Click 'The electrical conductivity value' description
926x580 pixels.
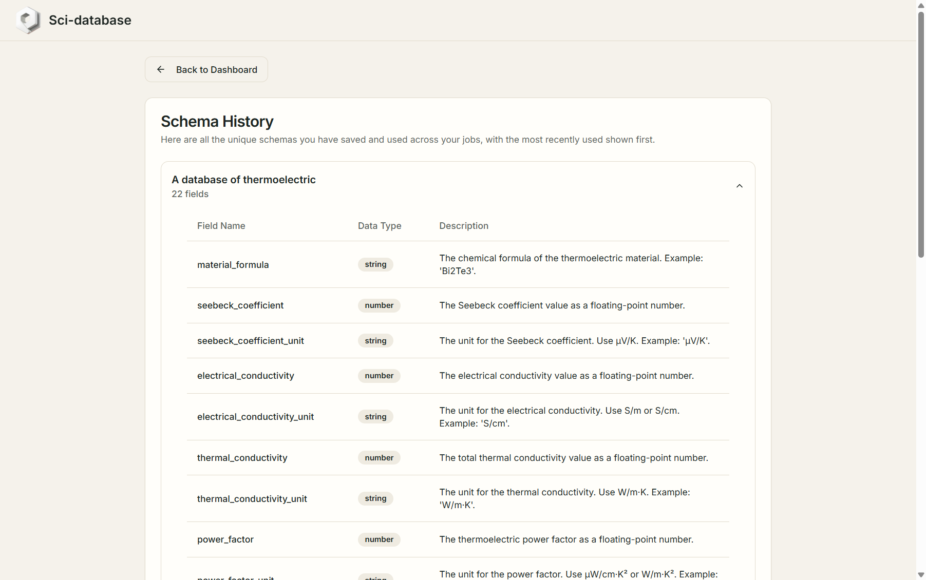[x=566, y=376]
